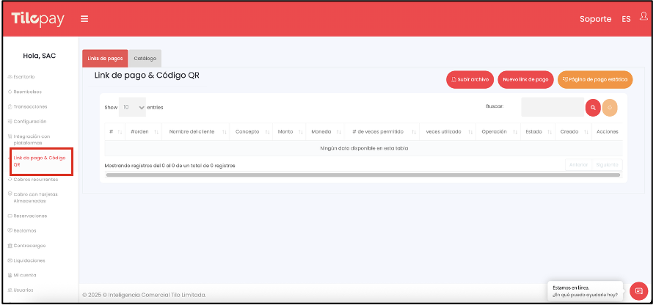The image size is (656, 308).
Task: Switch to the Catálogo tab
Action: [145, 59]
